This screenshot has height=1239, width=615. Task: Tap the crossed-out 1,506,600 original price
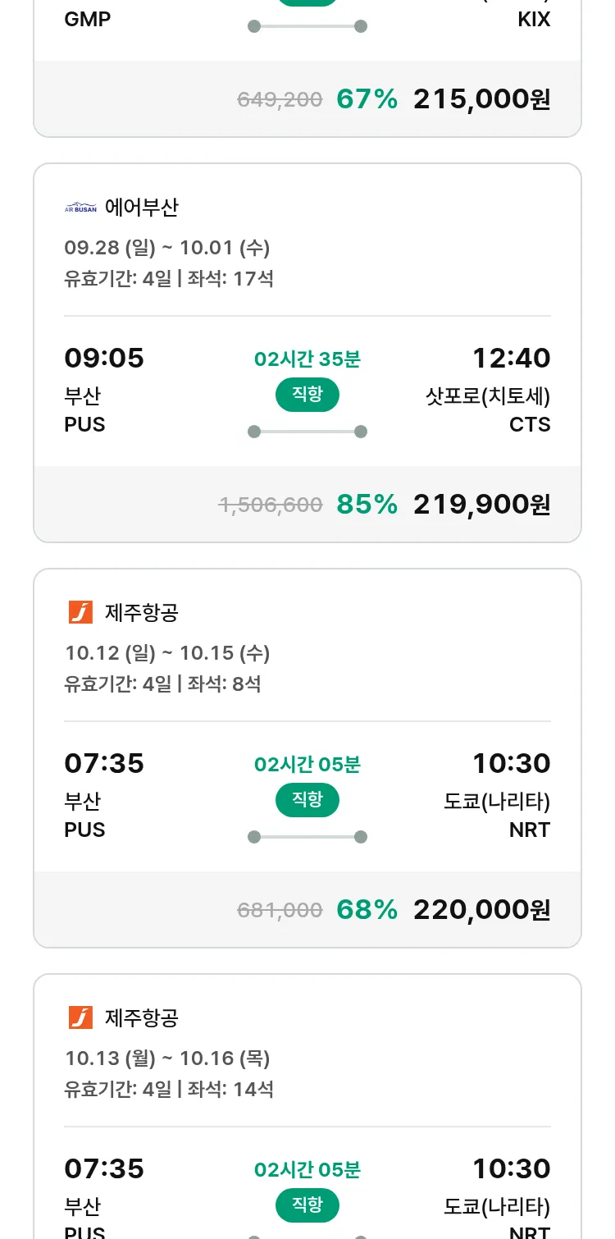coord(271,505)
